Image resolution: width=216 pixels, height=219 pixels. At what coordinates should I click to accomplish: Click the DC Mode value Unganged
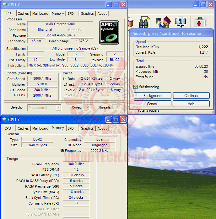tap(100, 145)
